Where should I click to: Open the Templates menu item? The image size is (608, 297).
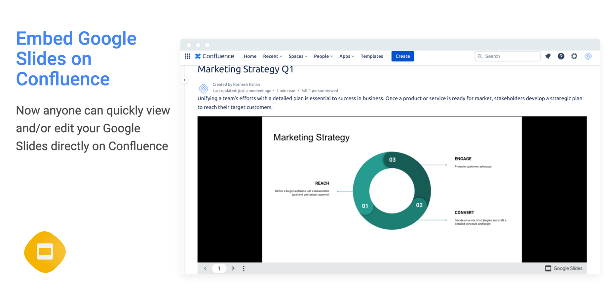(372, 56)
